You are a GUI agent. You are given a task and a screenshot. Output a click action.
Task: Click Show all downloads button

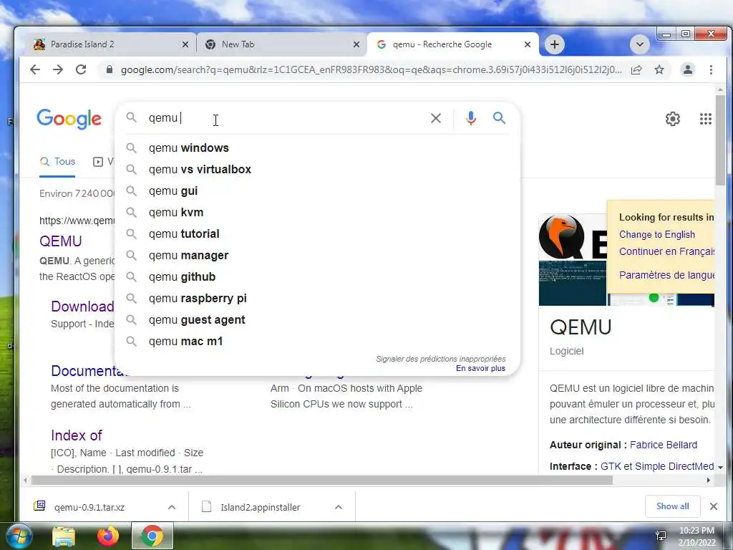672,506
